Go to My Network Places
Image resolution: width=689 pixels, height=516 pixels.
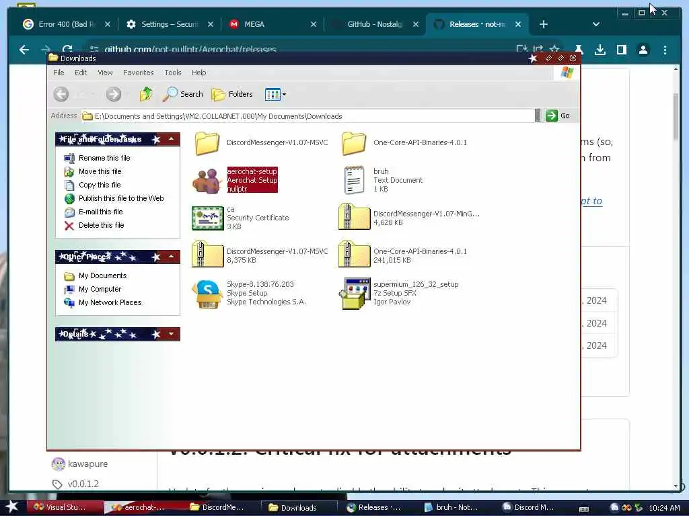pyautogui.click(x=103, y=303)
